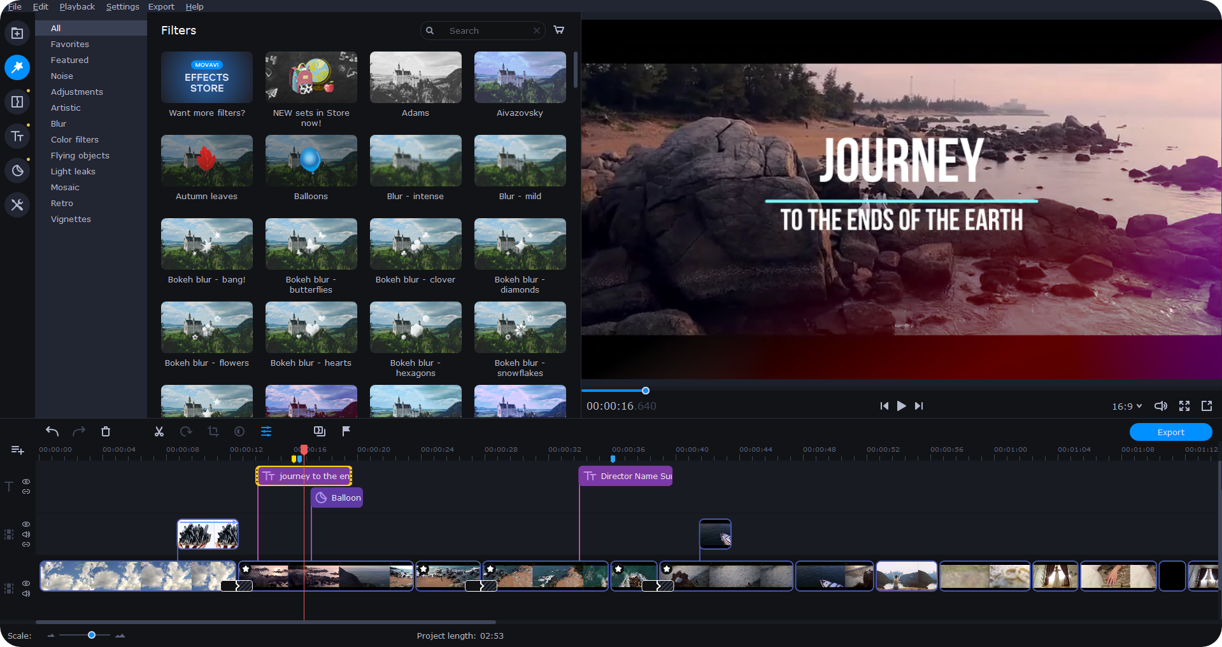Viewport: 1222px width, 647px height.
Task: Open the Transitions panel icon
Action: click(17, 102)
